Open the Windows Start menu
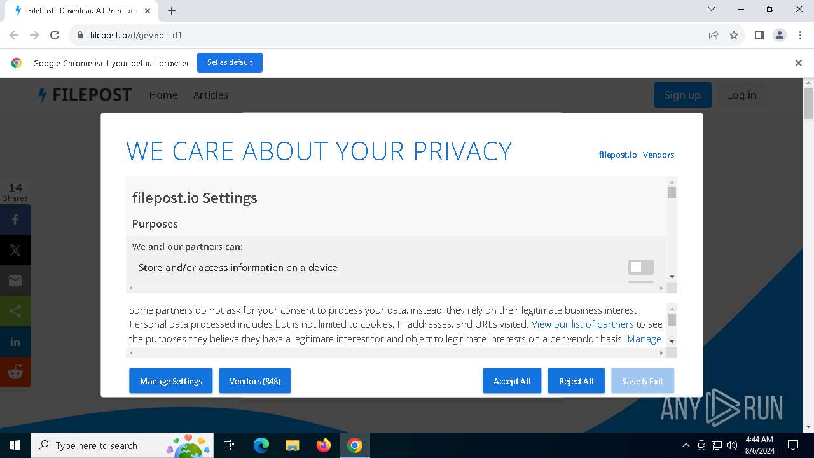The width and height of the screenshot is (814, 458). 15,445
